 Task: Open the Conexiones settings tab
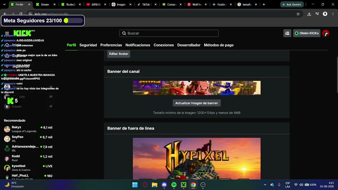[164, 45]
